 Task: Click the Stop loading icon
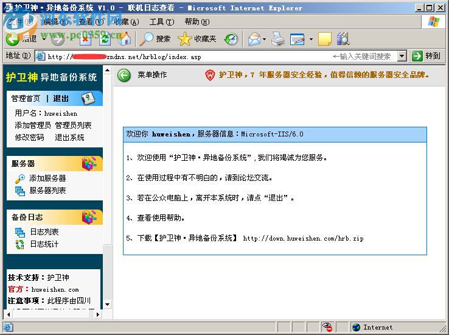pyautogui.click(x=85, y=39)
